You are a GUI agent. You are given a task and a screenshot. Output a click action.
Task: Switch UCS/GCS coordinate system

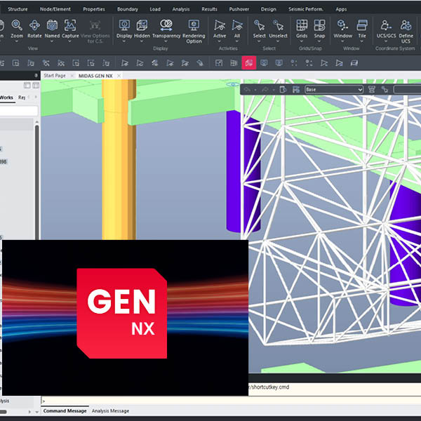pos(386,25)
